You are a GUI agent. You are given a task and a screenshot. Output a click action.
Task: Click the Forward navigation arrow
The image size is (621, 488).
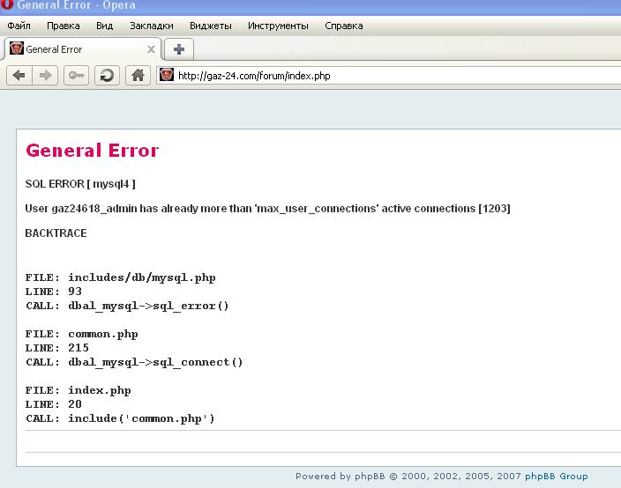[44, 76]
